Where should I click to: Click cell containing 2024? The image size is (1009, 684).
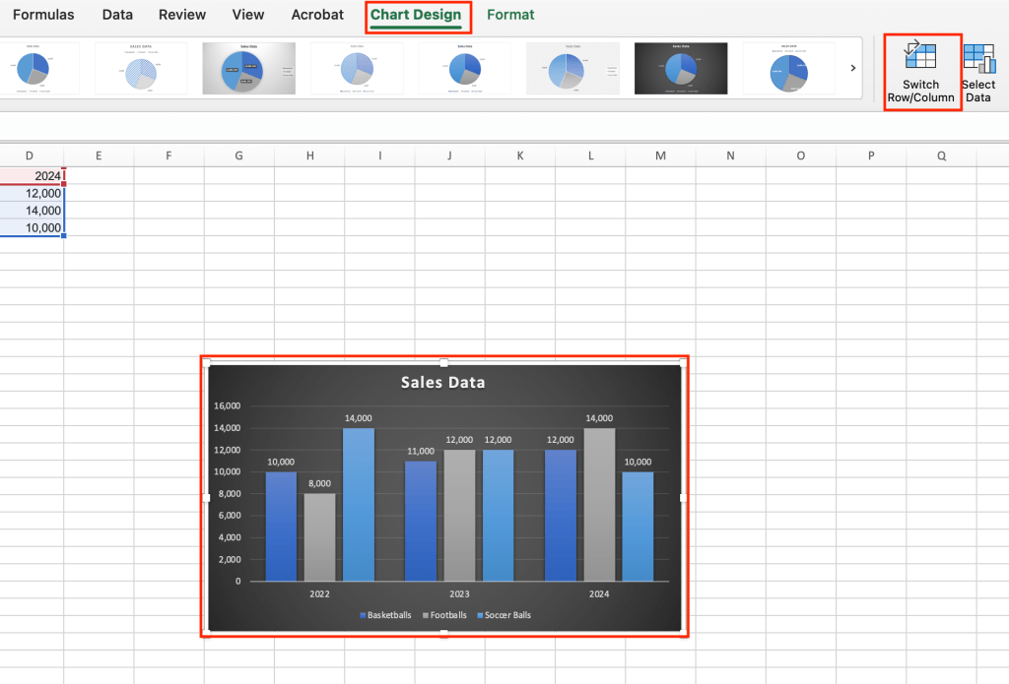coord(32,175)
